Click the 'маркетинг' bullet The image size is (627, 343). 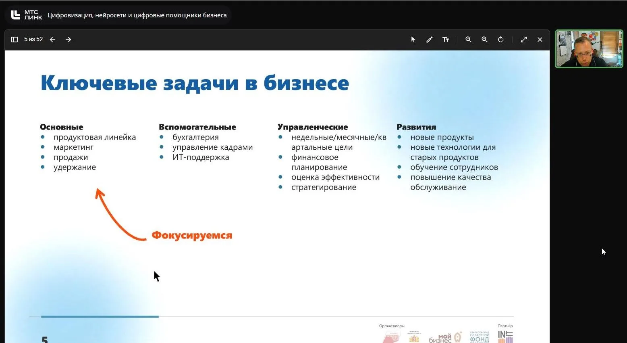point(73,147)
